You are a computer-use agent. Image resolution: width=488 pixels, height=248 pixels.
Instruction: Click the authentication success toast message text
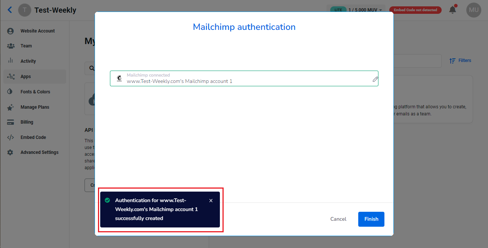(156, 210)
